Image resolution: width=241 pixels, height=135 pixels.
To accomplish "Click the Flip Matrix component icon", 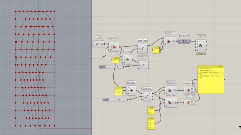I will click(x=183, y=41).
